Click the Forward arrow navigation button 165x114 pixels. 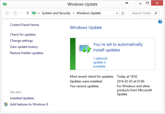[15, 13]
